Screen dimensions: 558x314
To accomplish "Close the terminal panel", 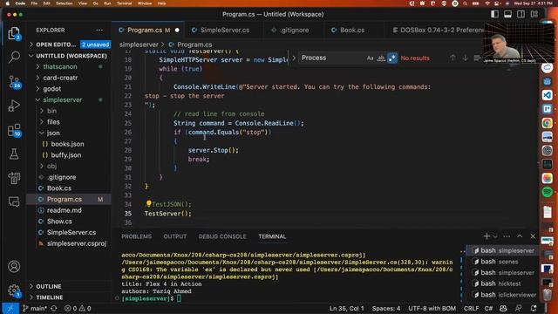I will pyautogui.click(x=533, y=236).
